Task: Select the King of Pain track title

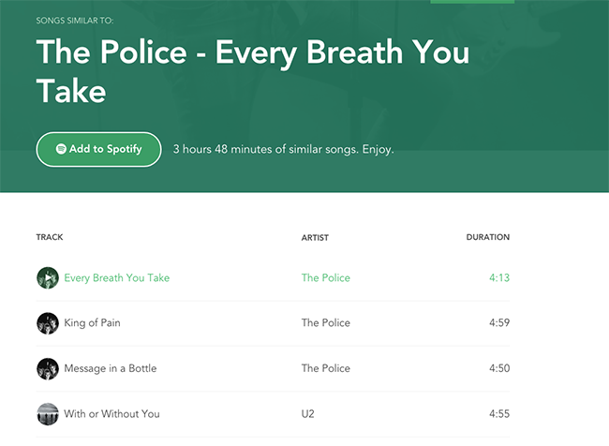Action: tap(92, 323)
